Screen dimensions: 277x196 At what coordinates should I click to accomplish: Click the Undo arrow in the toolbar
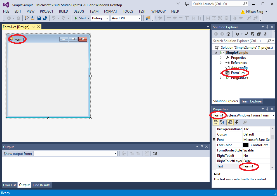54,18
